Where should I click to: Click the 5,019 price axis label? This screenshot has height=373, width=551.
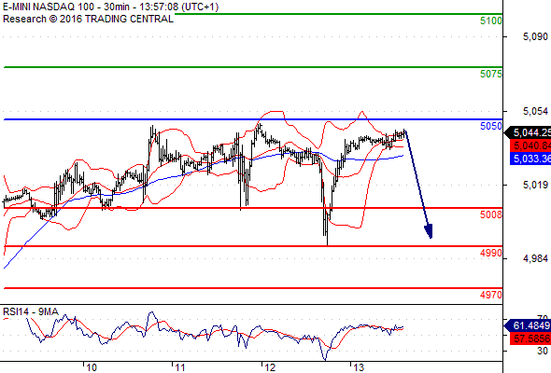535,185
